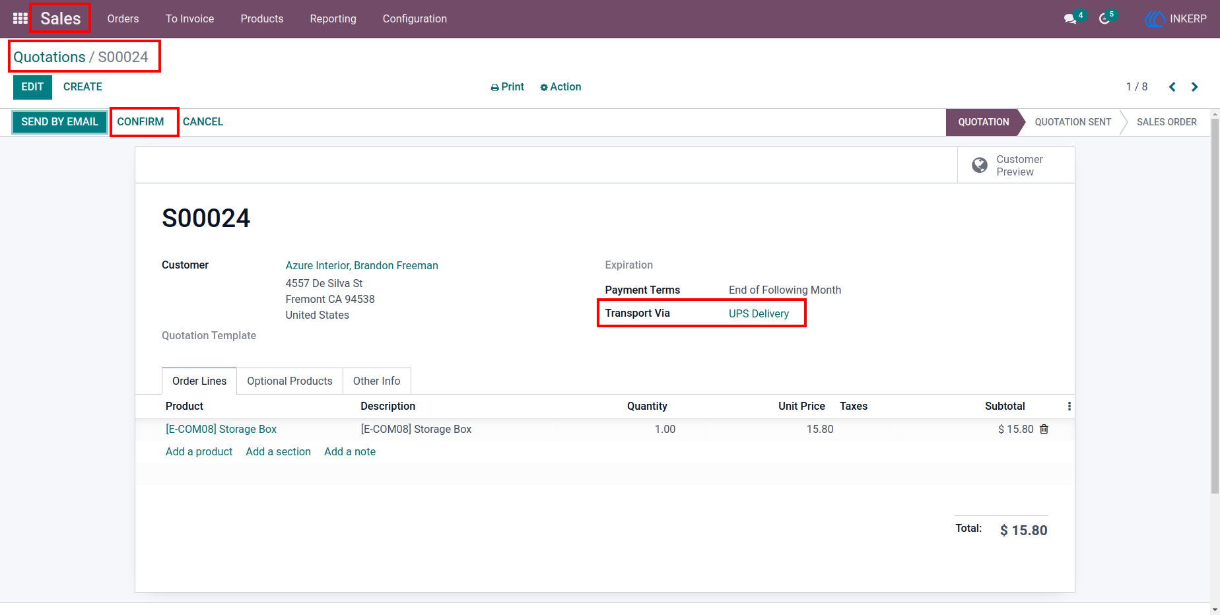
Task: Click Add a product
Action: (199, 451)
